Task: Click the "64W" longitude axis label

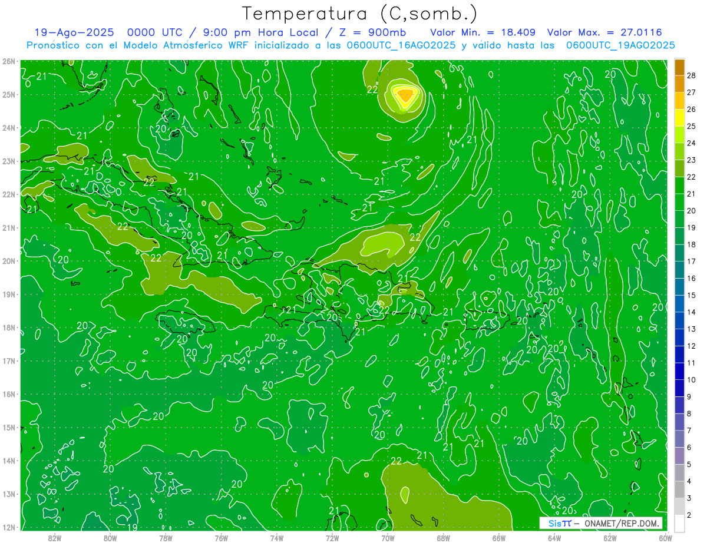Action: (x=554, y=538)
